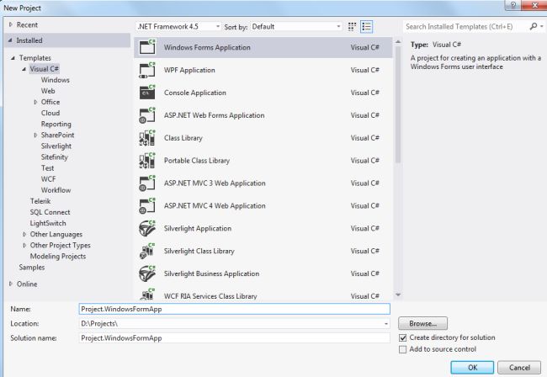Click "Visual C#" in the Silverlight Application row
This screenshot has width=547, height=377.
365,228
